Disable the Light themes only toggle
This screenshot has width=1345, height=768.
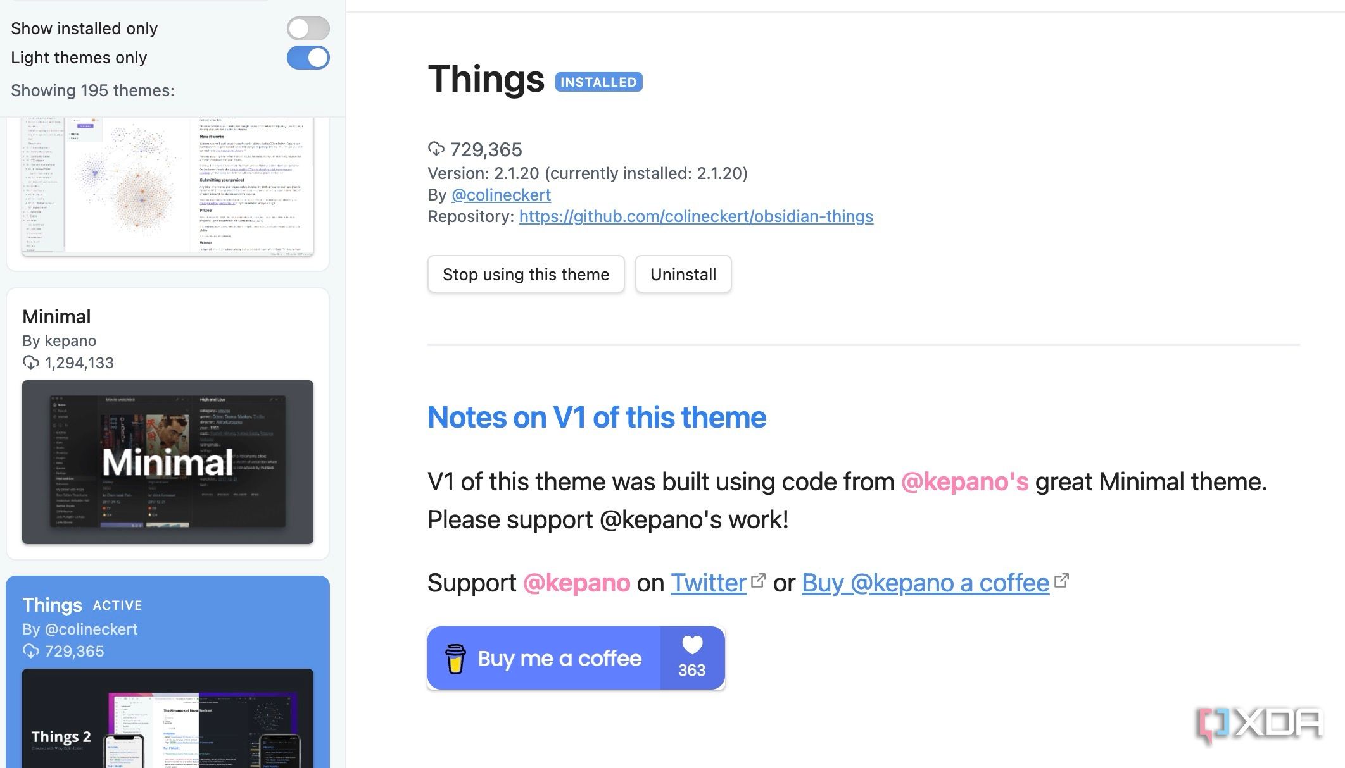tap(308, 58)
